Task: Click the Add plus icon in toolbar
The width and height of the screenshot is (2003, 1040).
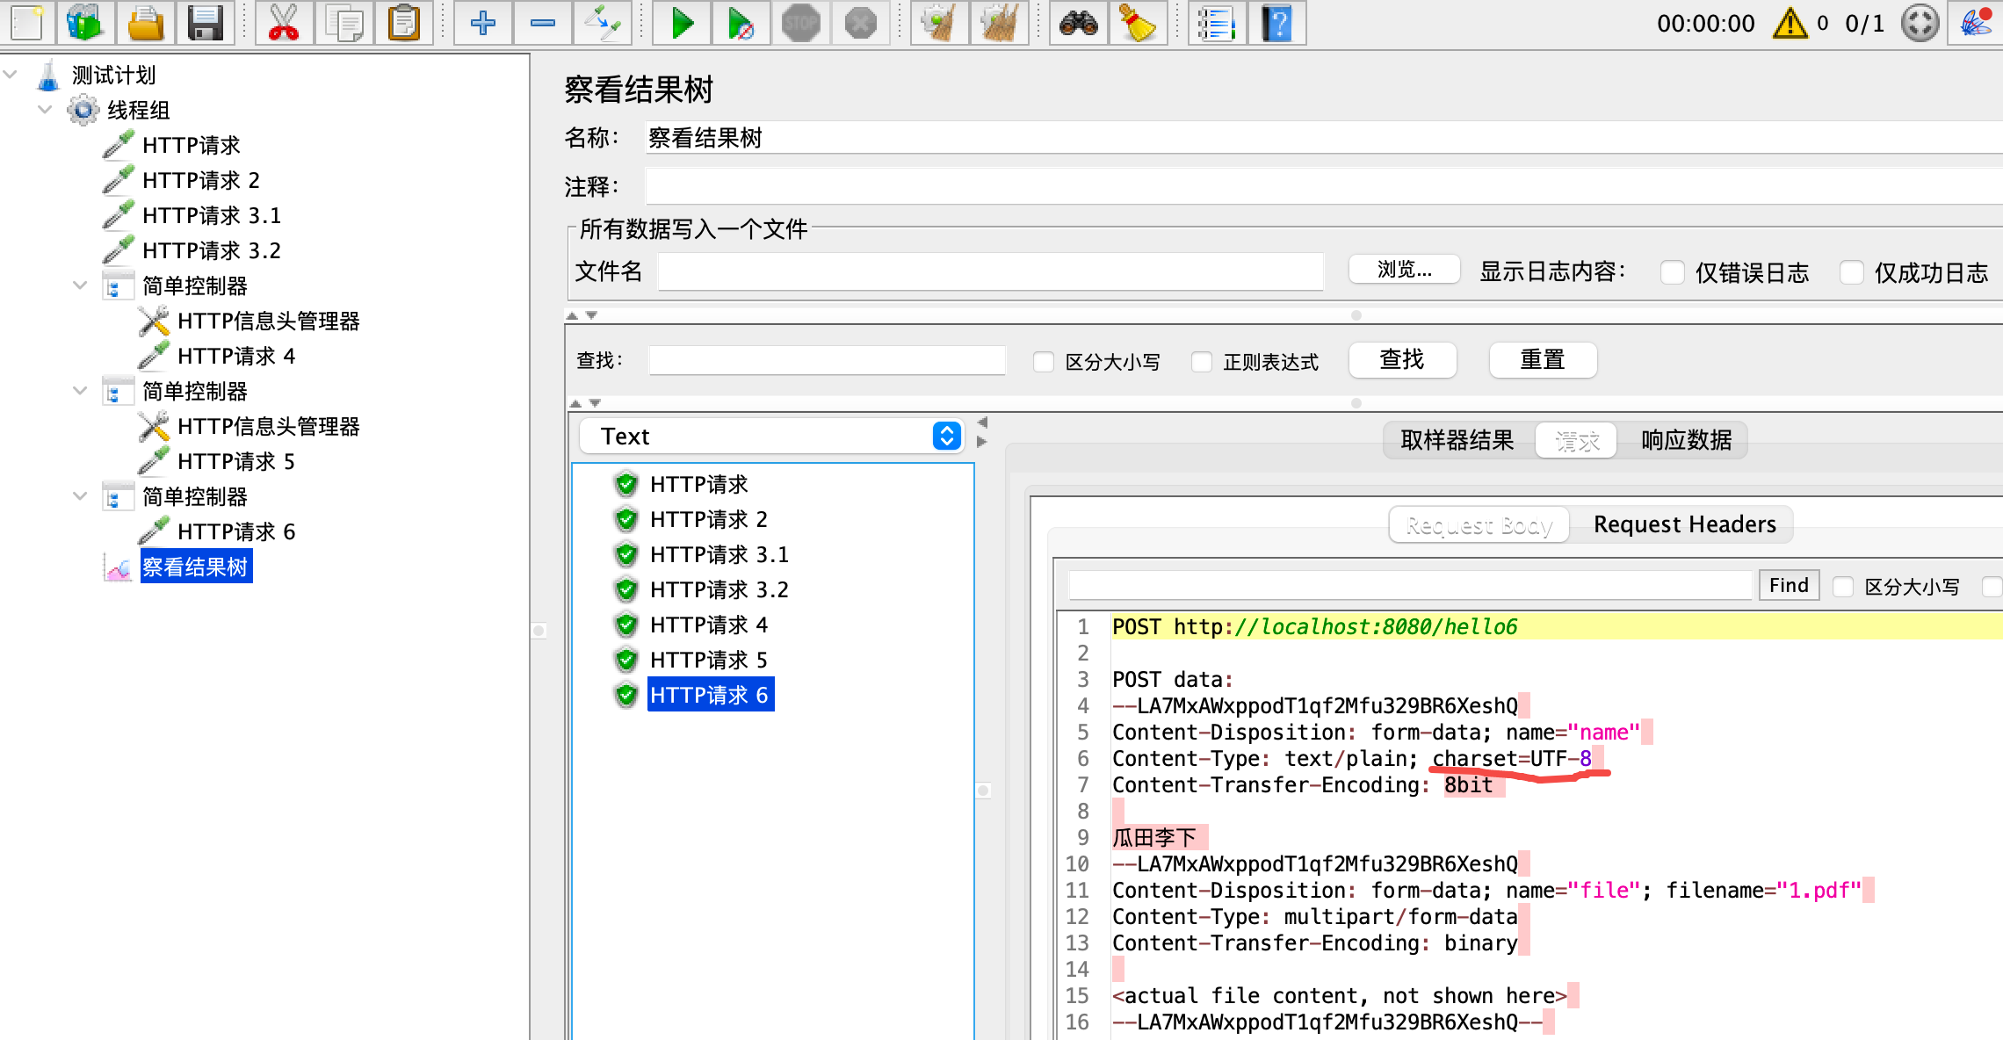Action: [482, 23]
